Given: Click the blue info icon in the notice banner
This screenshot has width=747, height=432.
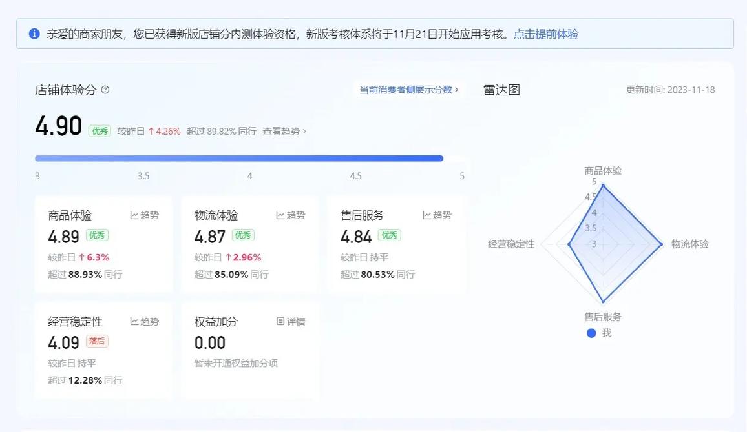Looking at the screenshot, I should tap(34, 33).
